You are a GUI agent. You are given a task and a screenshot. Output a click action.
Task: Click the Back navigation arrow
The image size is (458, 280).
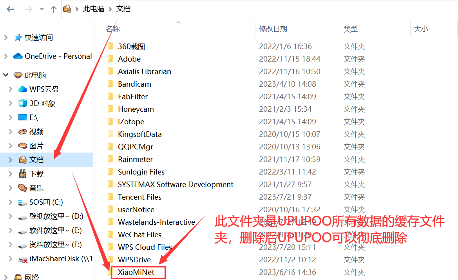(x=10, y=9)
